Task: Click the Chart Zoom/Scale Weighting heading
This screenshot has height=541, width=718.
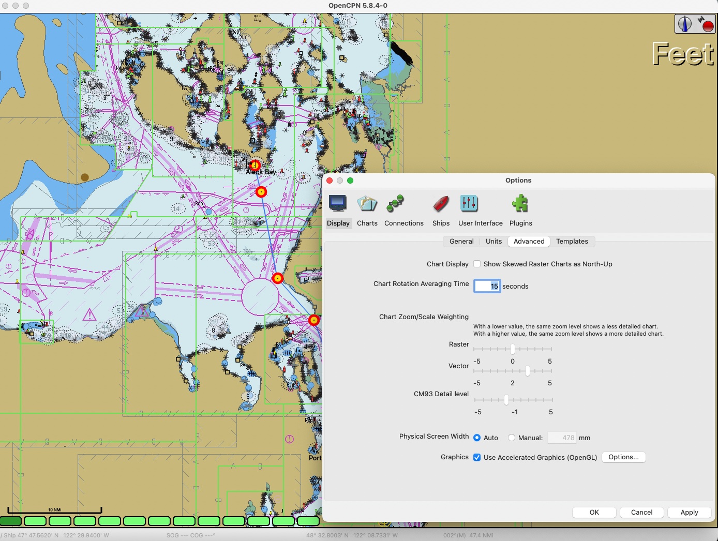Action: pyautogui.click(x=424, y=317)
